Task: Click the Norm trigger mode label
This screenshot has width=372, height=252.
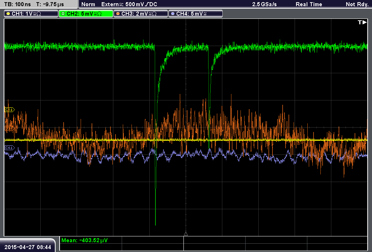Action: coord(88,4)
